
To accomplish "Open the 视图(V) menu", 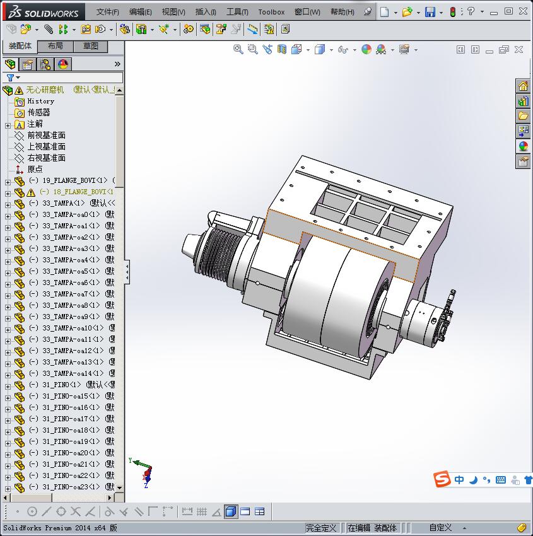I will pyautogui.click(x=173, y=12).
